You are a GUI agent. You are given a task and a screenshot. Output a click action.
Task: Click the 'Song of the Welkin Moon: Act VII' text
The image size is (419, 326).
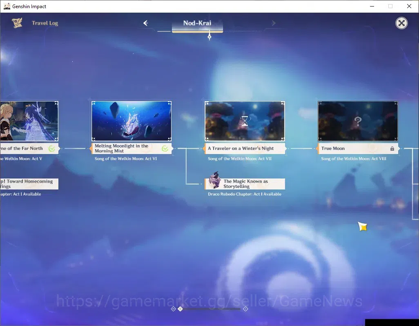coord(240,159)
